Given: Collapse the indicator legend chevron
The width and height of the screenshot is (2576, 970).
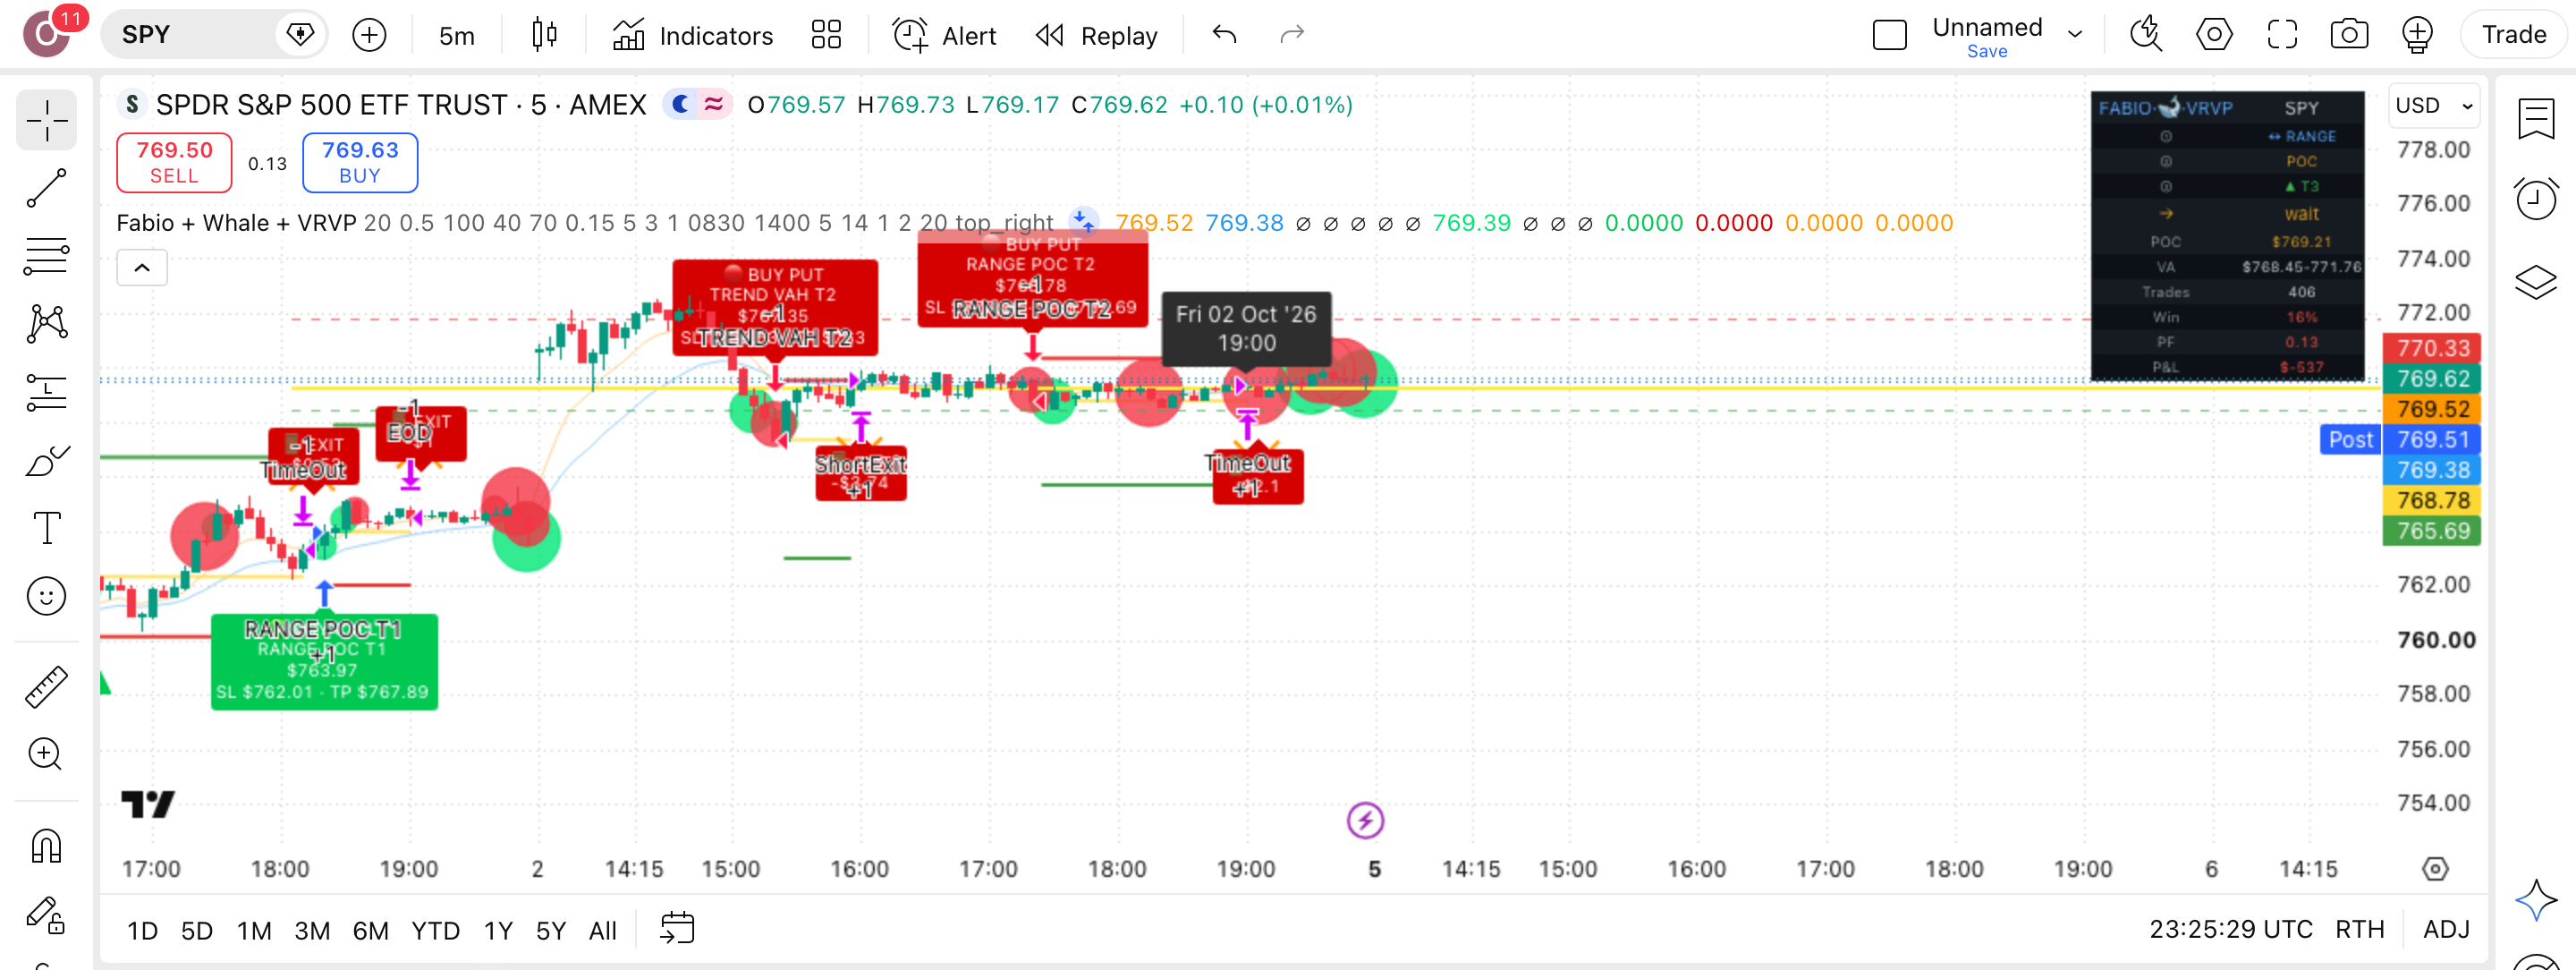Looking at the screenshot, I should click(142, 267).
